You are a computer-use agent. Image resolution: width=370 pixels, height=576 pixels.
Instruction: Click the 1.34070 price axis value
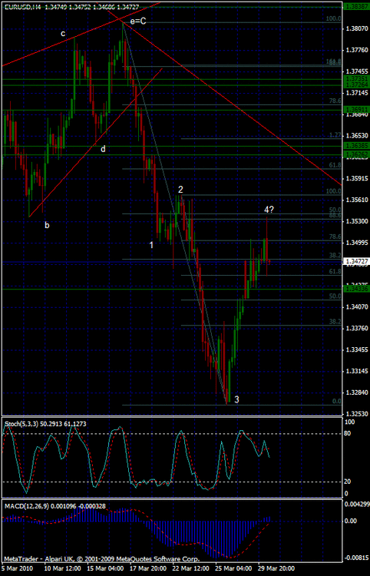click(357, 306)
